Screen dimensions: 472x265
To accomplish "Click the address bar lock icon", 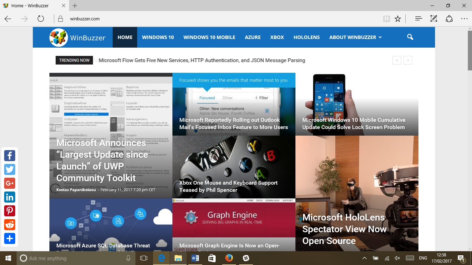I will pos(60,19).
